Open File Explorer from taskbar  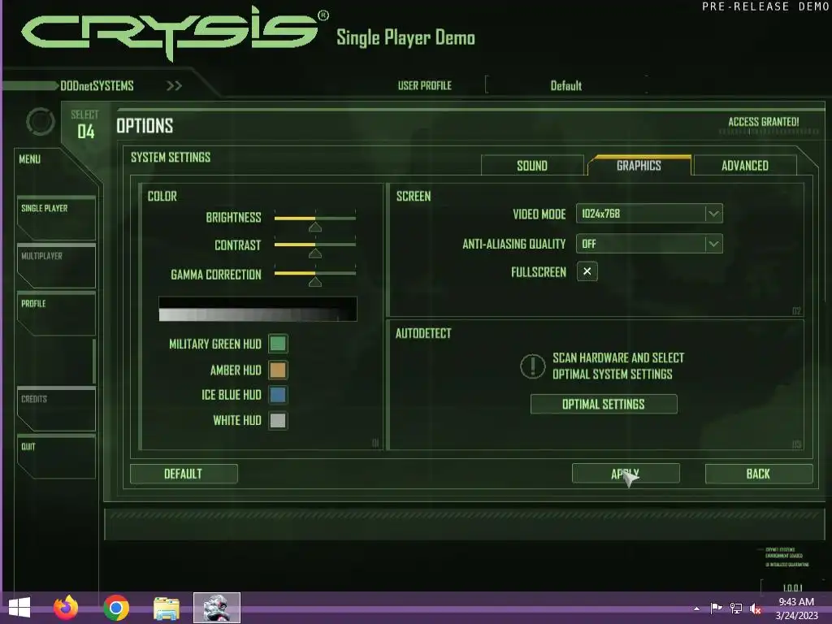tap(166, 608)
